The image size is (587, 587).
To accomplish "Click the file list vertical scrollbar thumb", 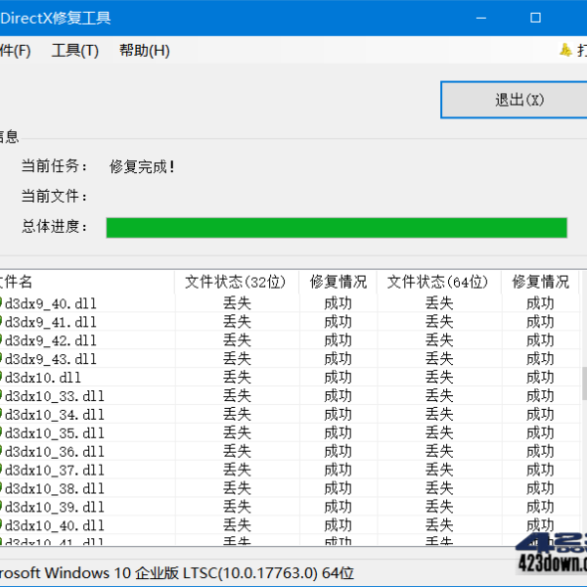I will click(584, 384).
